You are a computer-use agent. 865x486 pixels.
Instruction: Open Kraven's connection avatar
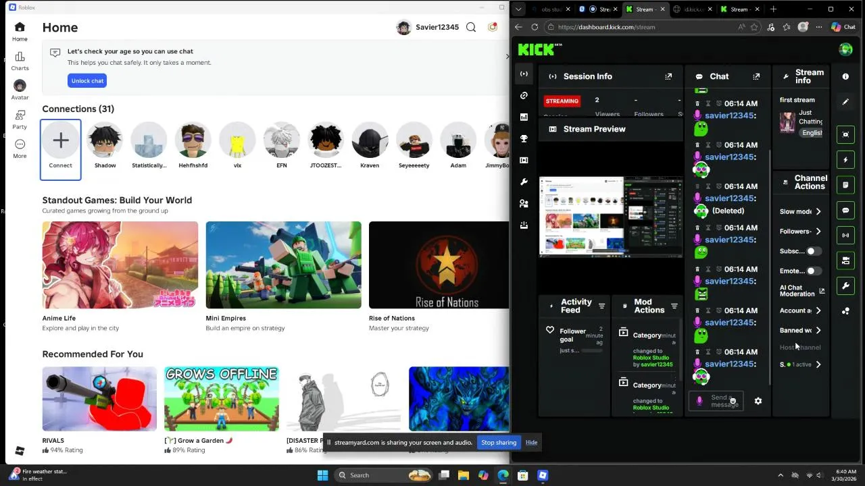point(370,140)
